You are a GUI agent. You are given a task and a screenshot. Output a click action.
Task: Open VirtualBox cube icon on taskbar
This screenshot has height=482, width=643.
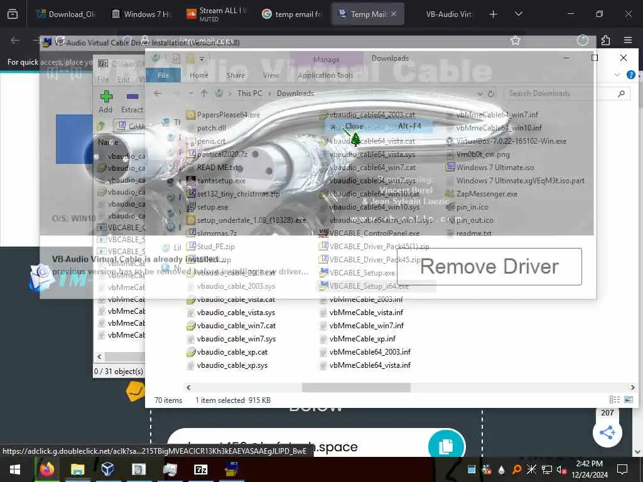click(x=107, y=469)
